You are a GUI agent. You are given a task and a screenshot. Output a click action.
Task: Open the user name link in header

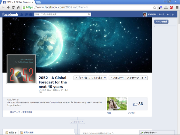(x=152, y=14)
